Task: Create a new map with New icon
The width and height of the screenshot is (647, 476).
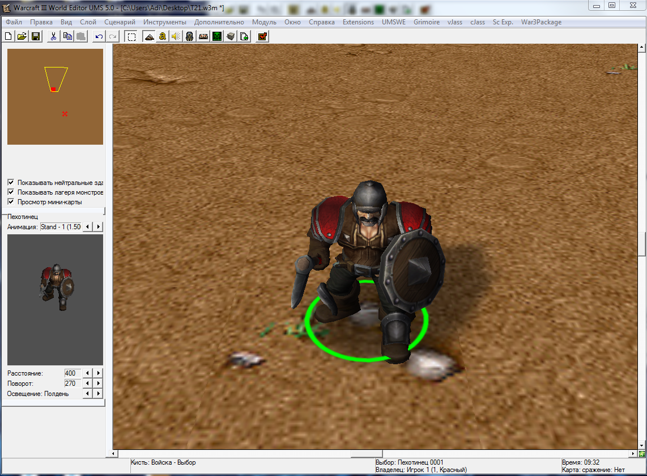Action: (8, 36)
